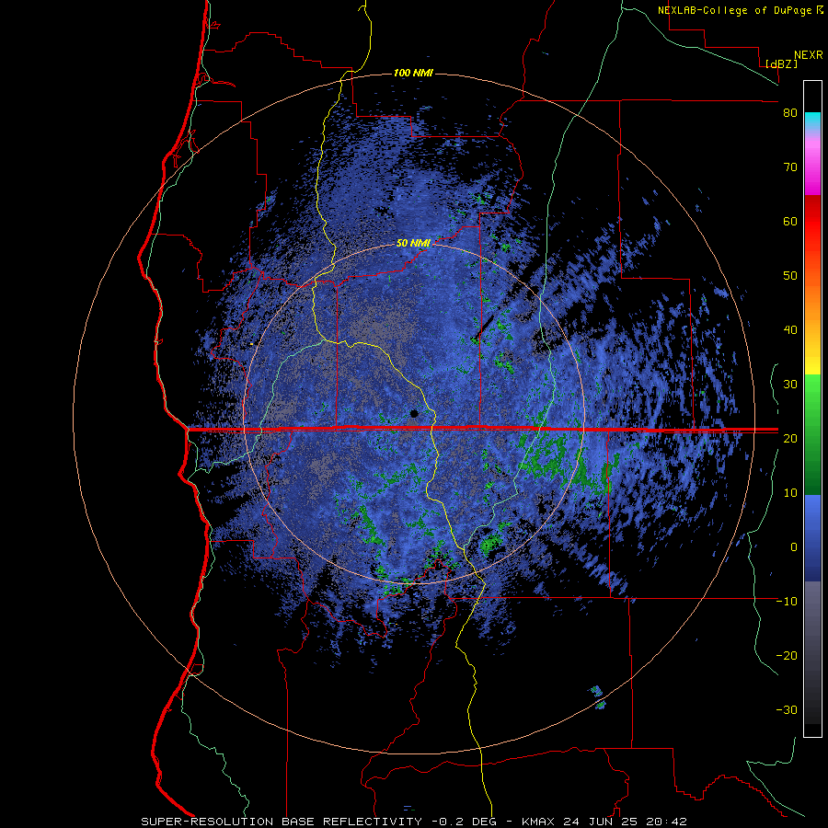Click the NEXLAB-College of DuPage credit text
This screenshot has height=828, width=828.
(734, 10)
